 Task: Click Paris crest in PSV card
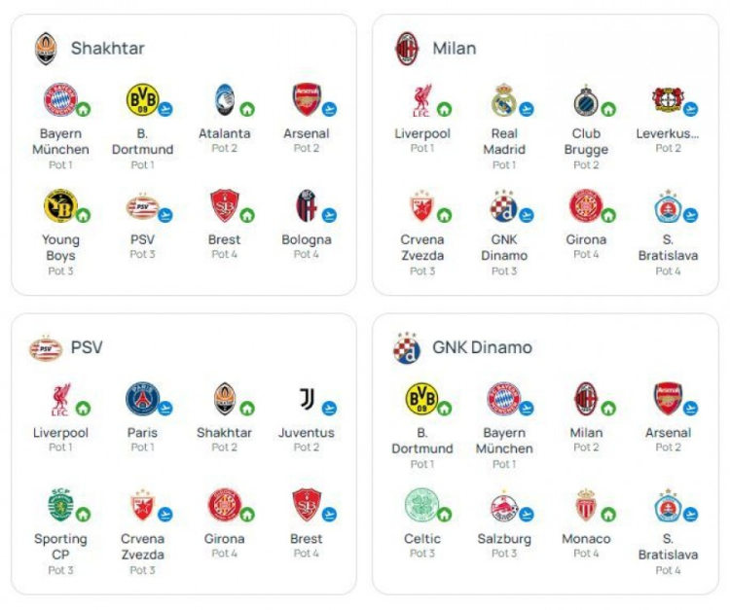[x=140, y=399]
